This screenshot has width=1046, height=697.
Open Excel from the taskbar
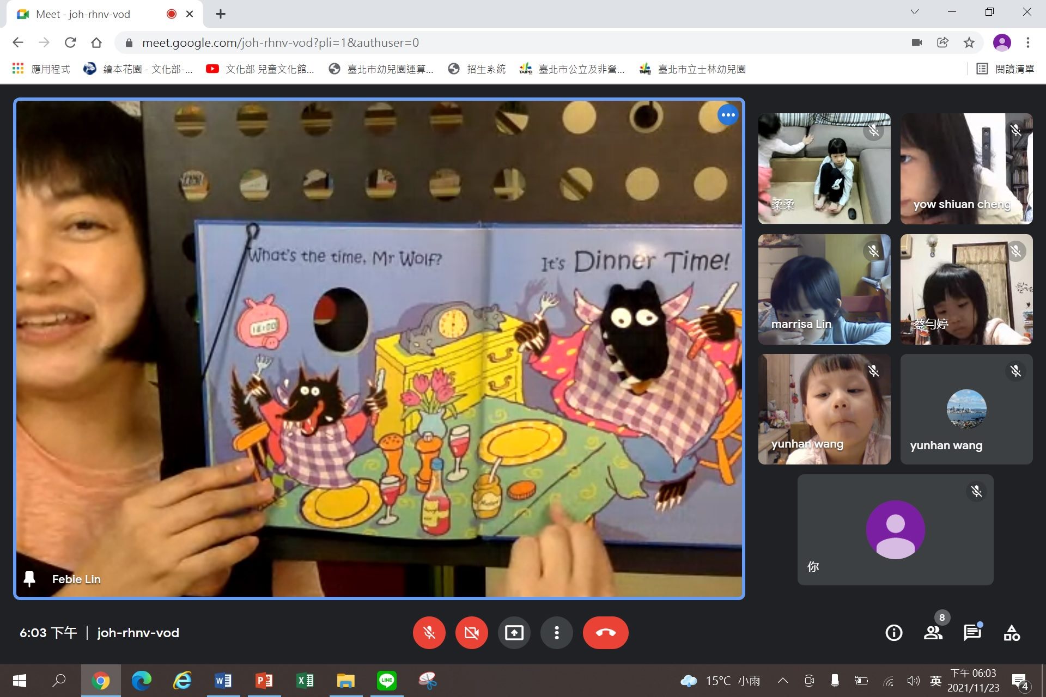tap(305, 681)
